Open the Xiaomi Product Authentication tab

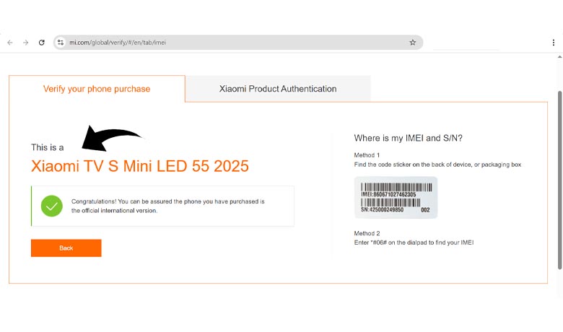point(278,89)
